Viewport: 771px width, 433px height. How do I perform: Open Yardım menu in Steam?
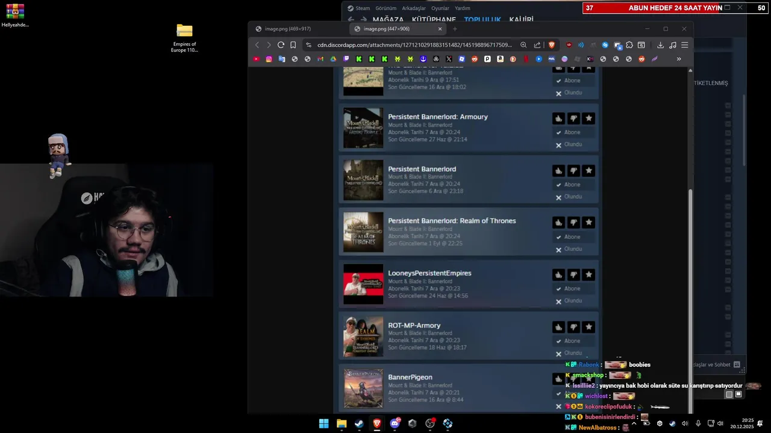tap(462, 8)
